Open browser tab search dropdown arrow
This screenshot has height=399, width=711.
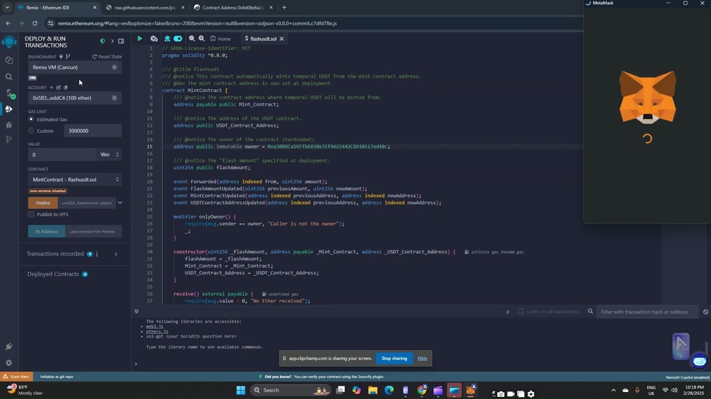click(7, 8)
